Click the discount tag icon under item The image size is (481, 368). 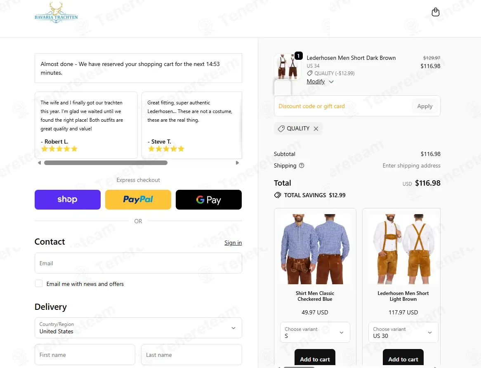(310, 73)
